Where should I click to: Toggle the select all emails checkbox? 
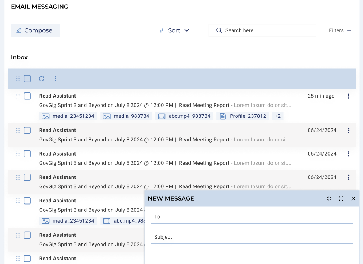click(x=27, y=79)
